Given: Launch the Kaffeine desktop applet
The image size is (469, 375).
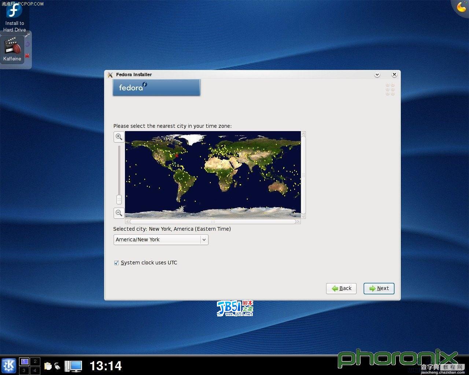Looking at the screenshot, I should pyautogui.click(x=12, y=49).
